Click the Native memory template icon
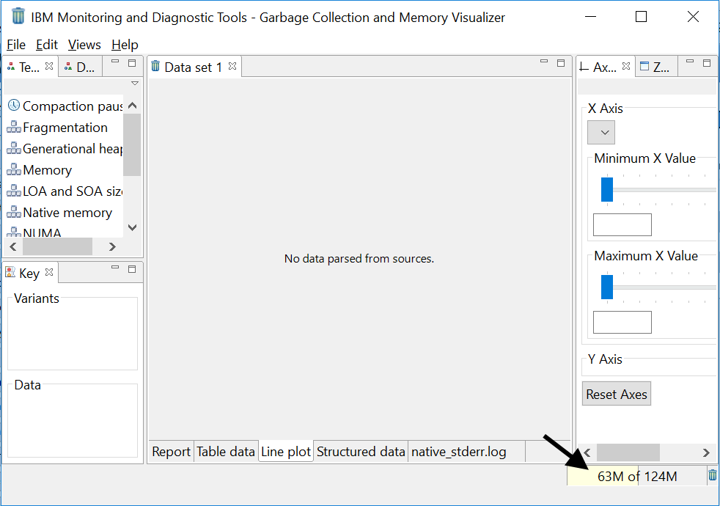This screenshot has width=720, height=506. (x=14, y=213)
